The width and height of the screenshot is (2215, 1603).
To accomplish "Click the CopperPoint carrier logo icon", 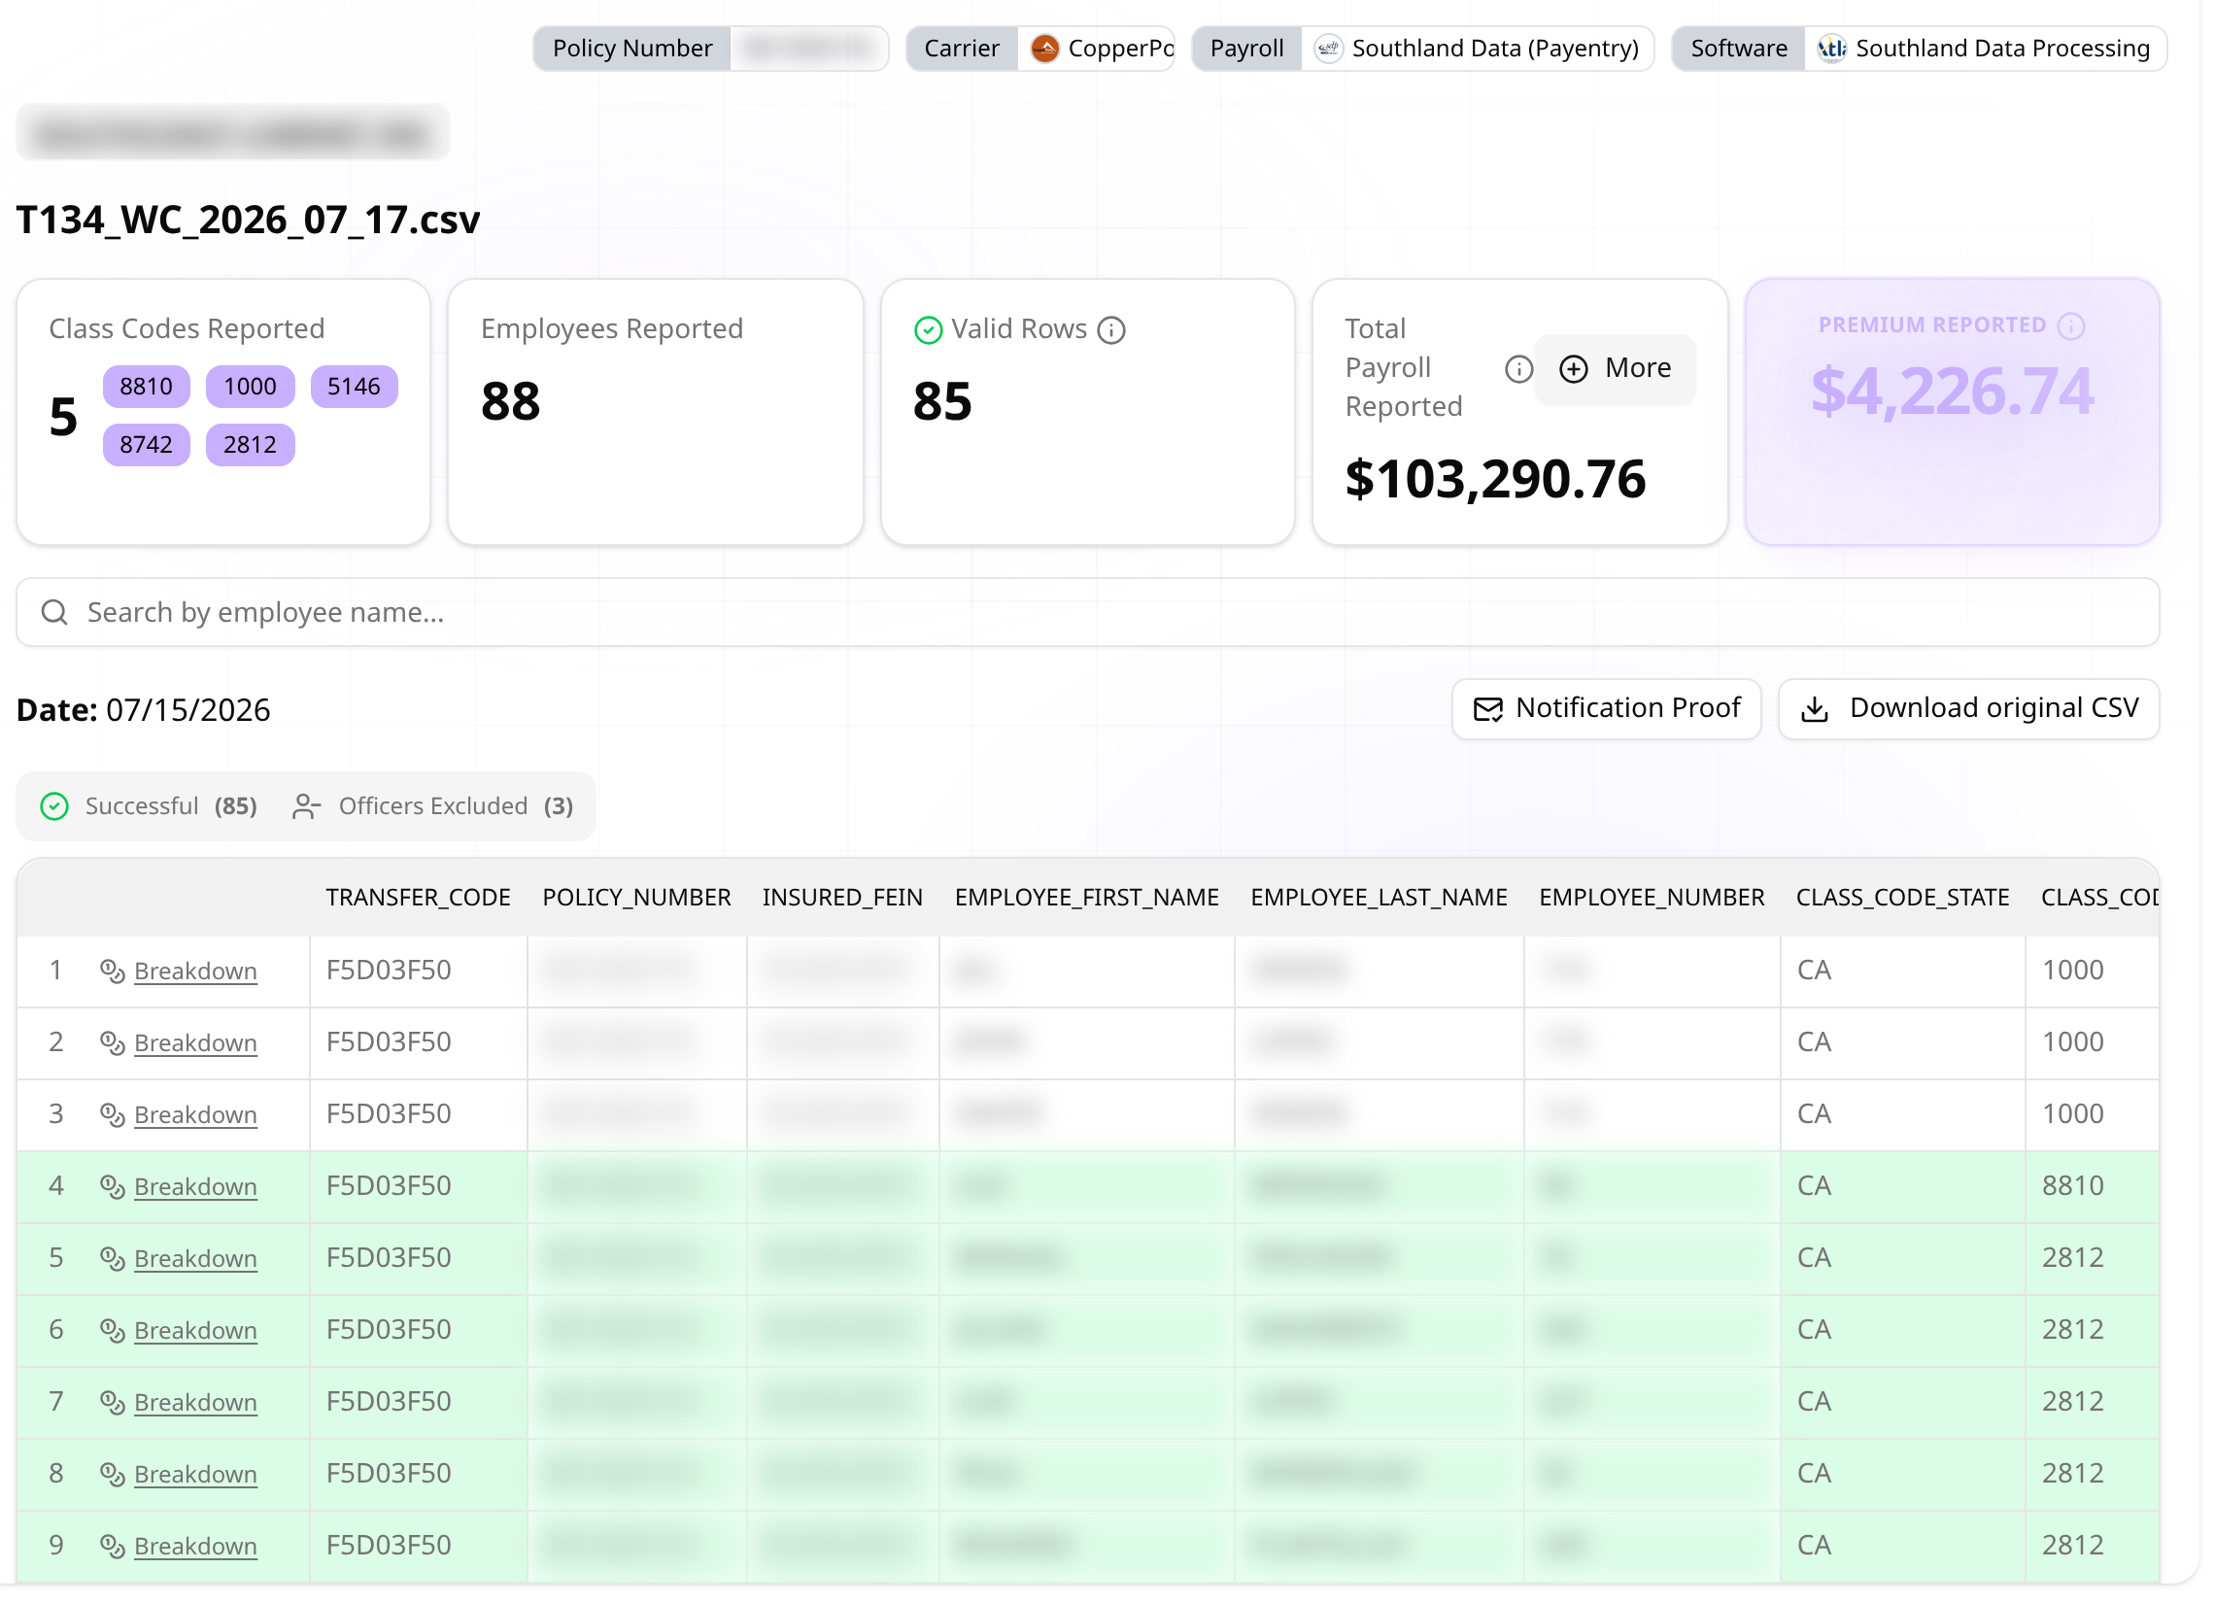I will pos(1045,48).
